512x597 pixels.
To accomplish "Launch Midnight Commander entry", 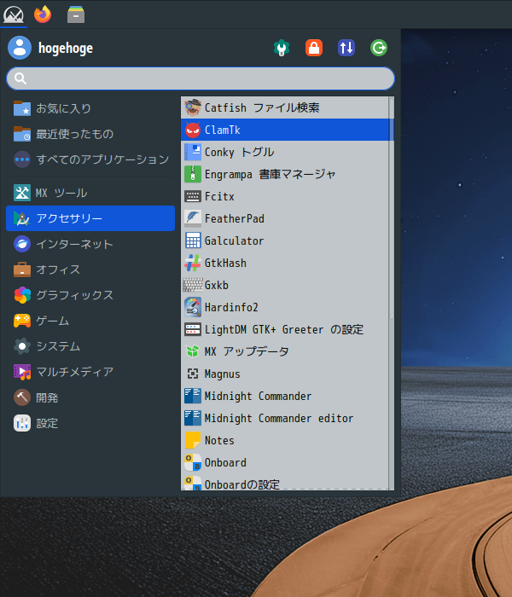I will [285, 396].
